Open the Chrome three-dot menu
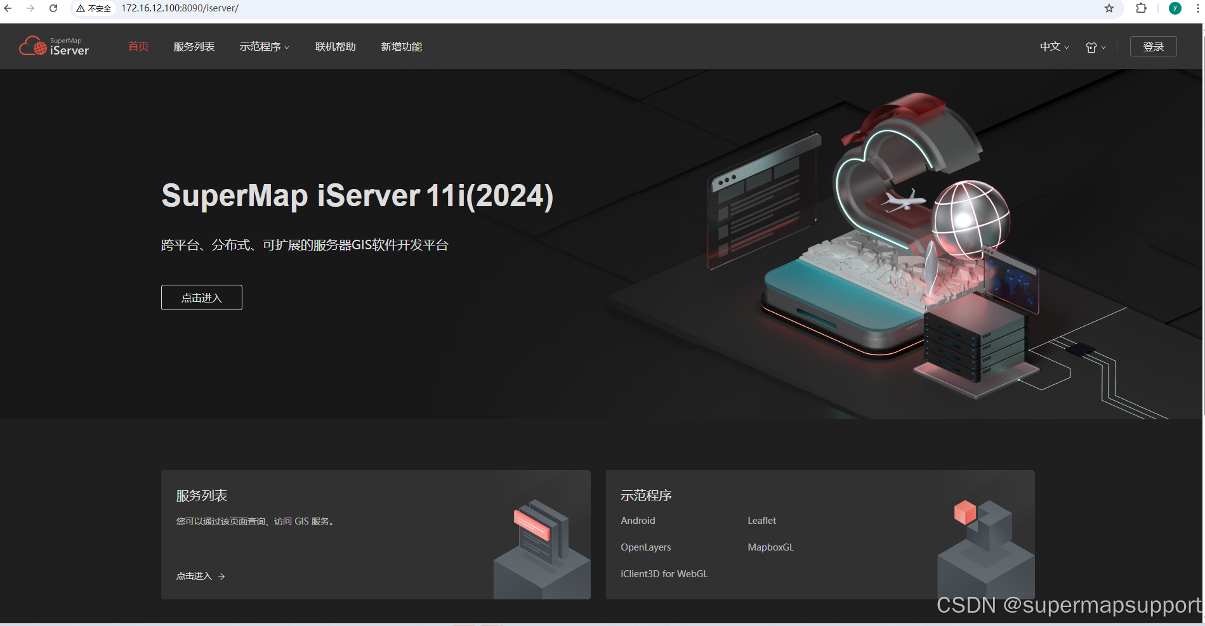1205x626 pixels. click(1198, 8)
